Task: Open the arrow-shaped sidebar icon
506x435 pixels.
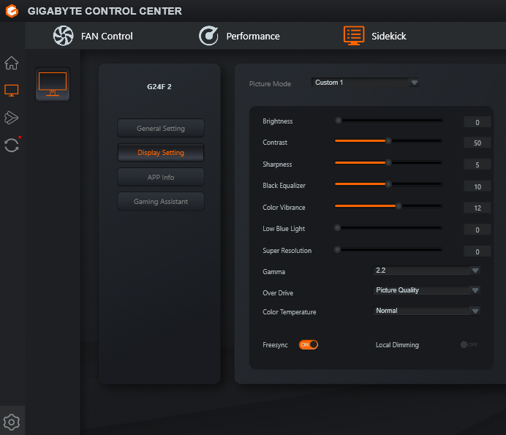Action: [x=11, y=118]
